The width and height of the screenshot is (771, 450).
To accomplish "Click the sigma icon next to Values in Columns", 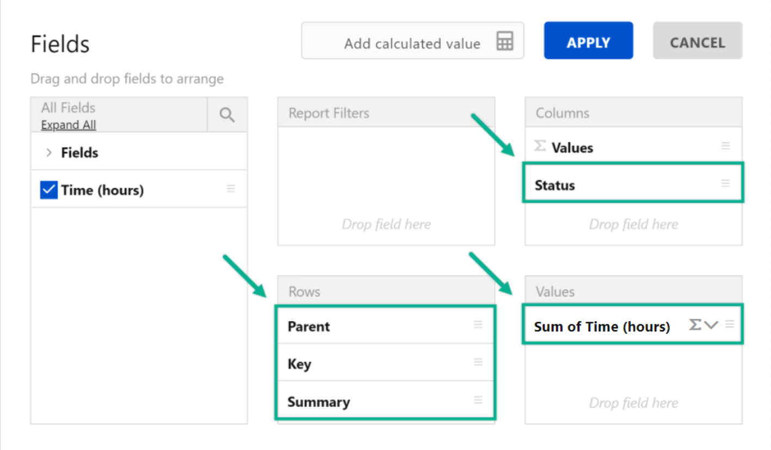I will [540, 146].
